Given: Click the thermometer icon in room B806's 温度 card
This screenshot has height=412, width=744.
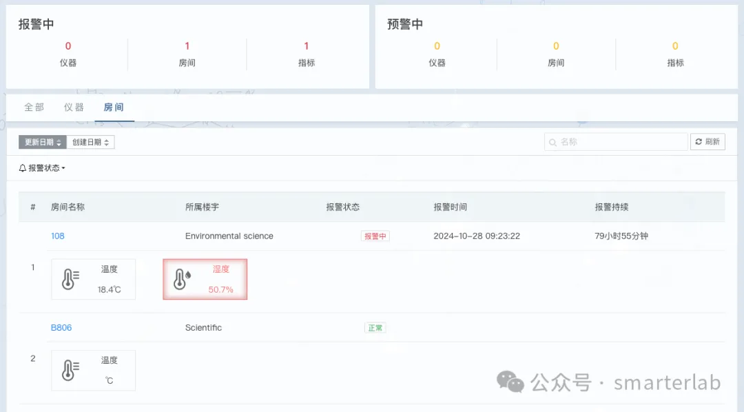Looking at the screenshot, I should point(70,370).
